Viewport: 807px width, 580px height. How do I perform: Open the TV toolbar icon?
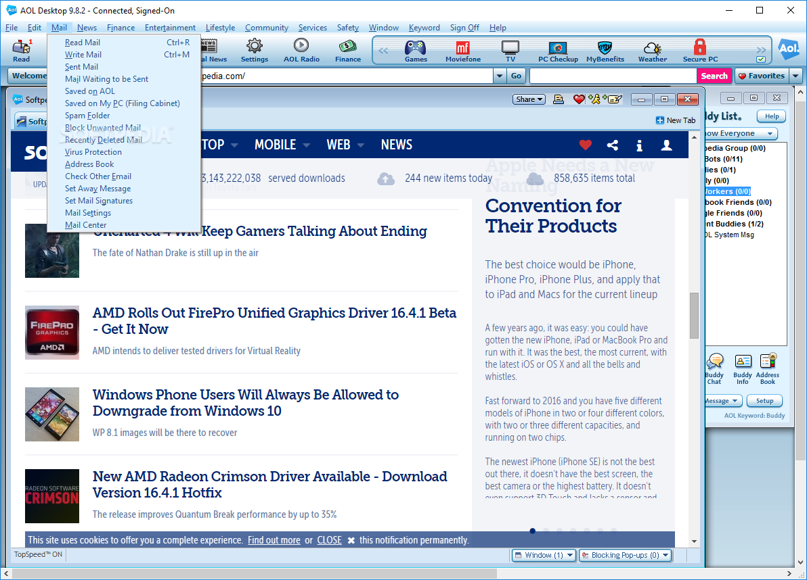tap(510, 51)
